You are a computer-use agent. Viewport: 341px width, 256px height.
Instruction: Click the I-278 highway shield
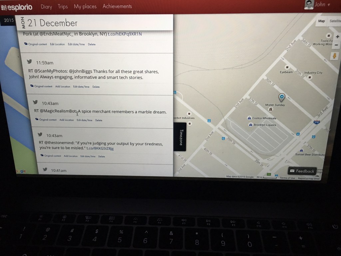pos(316,122)
